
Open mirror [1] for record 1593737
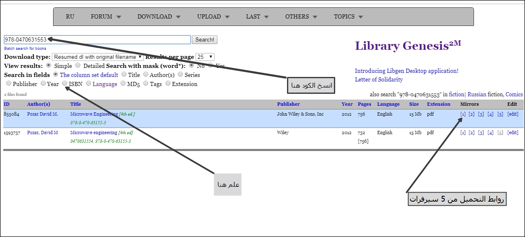(463, 132)
